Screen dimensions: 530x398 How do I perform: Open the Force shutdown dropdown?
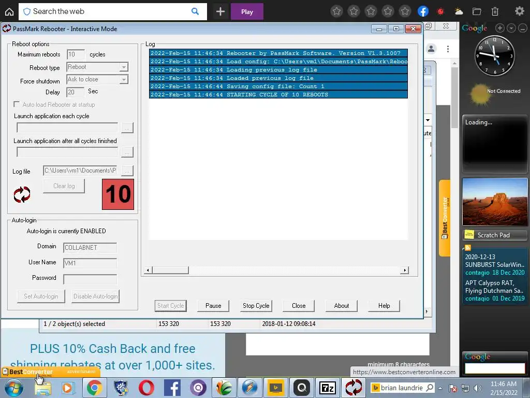click(124, 79)
